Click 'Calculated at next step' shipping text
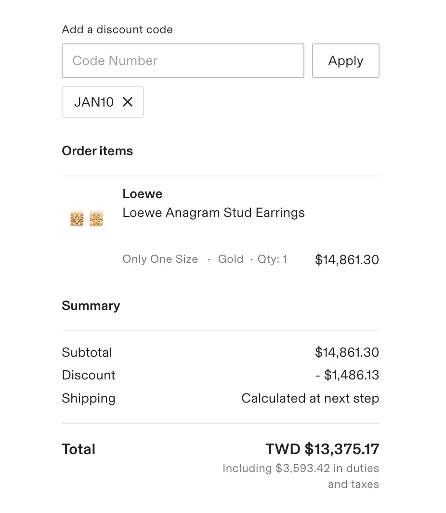This screenshot has height=513, width=446. tap(310, 398)
